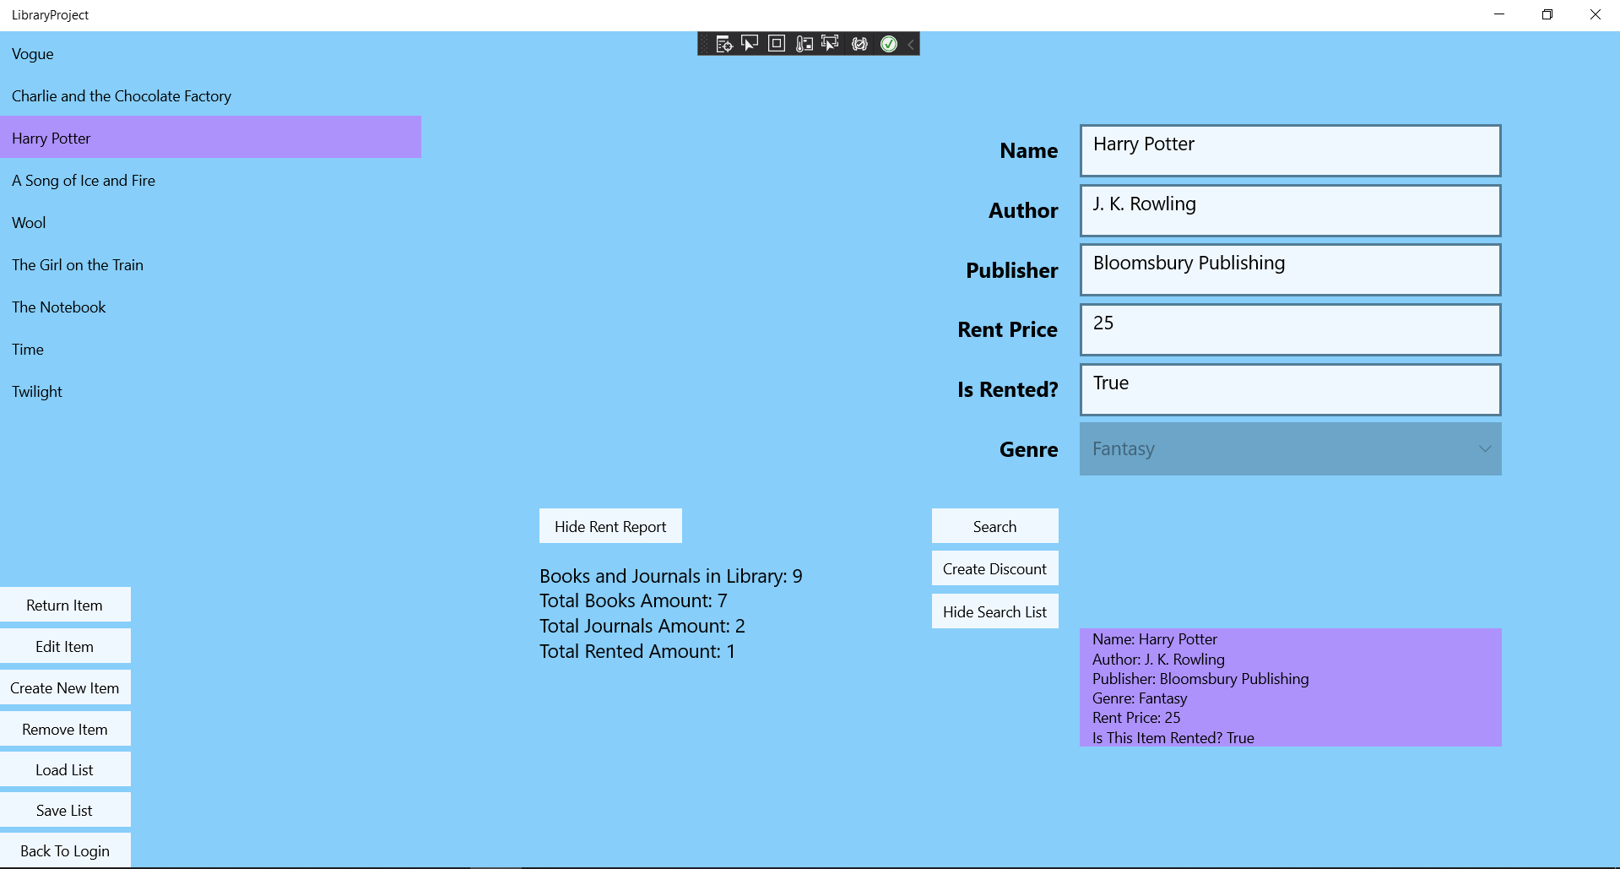This screenshot has width=1620, height=869.
Task: Focus the Publisher input field
Action: 1290,270
